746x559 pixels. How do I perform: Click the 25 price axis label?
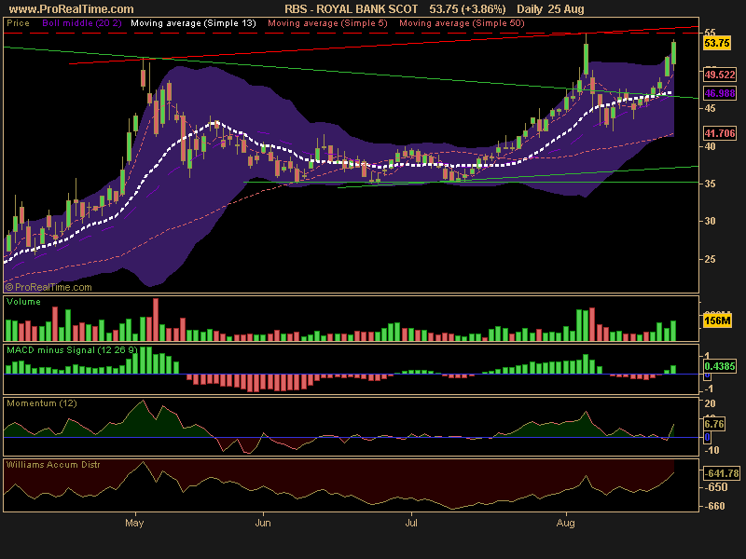pyautogui.click(x=710, y=260)
